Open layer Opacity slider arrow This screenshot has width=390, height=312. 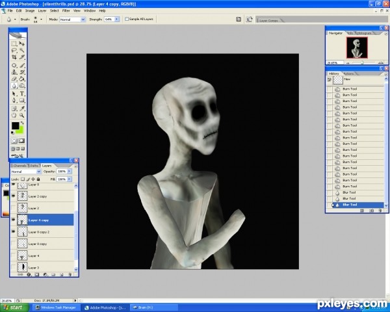tap(69, 172)
